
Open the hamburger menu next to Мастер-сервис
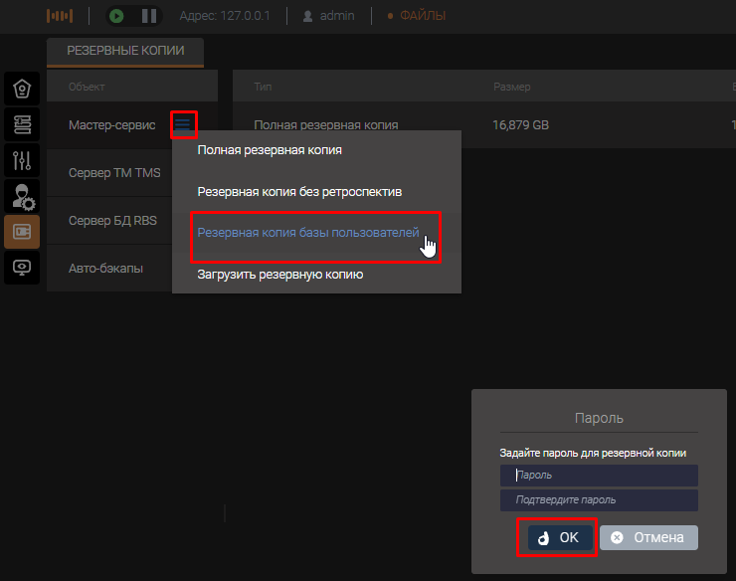click(x=183, y=124)
